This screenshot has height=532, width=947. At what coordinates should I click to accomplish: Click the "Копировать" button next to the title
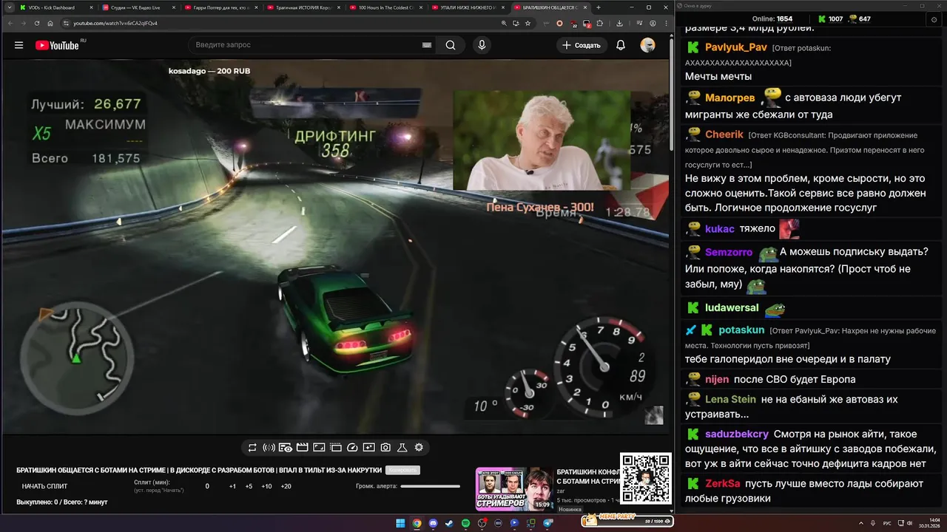403,470
